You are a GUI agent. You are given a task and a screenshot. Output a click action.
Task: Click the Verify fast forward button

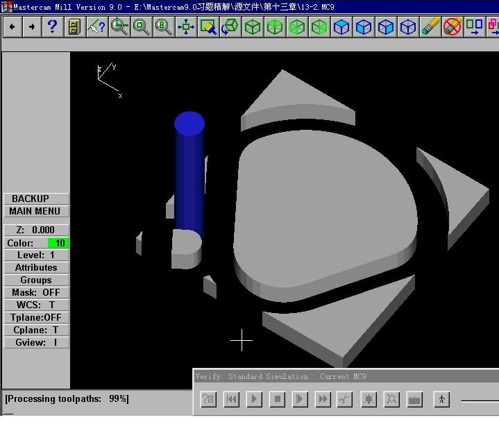[x=323, y=399]
